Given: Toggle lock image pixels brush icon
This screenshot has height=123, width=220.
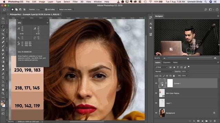Looking at the screenshot, I should pos(164,76).
